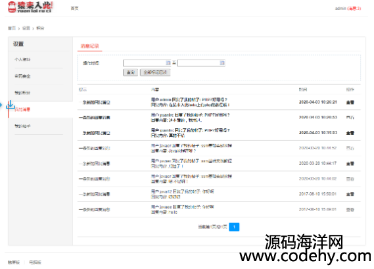Go to page 1 in pagination
Viewport: 374px width, 269px height.
point(234,227)
